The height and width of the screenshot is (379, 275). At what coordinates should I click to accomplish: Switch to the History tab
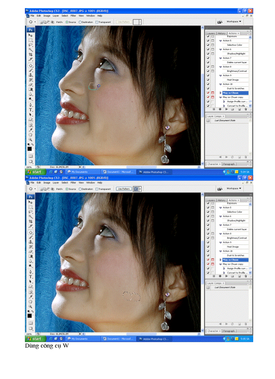[x=221, y=33]
